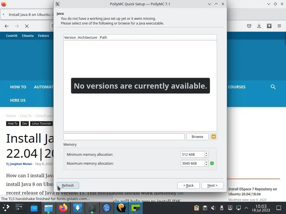The width and height of the screenshot is (286, 214).
Task: Open blue downloader app in taskbar
Action: 78,208
